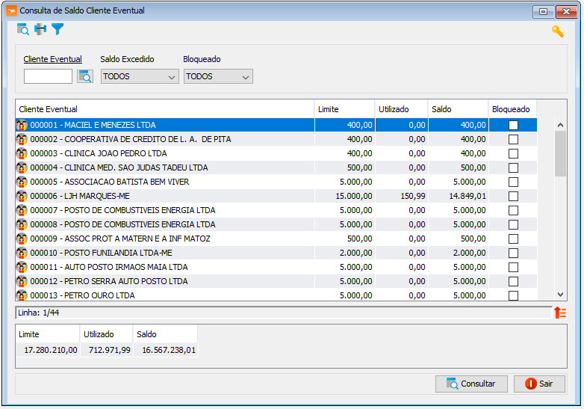584x409 pixels.
Task: Click client icon of CLINICA JOAO PEDRO row
Action: [x=22, y=153]
